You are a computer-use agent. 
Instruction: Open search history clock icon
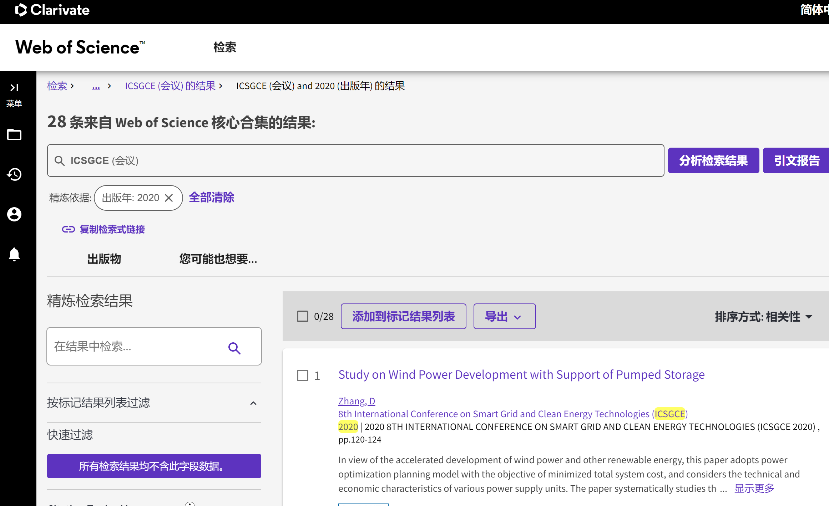coord(14,174)
